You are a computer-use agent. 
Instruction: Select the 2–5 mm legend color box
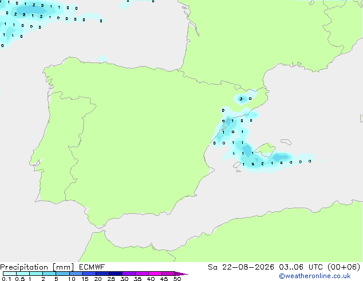[x=49, y=274]
